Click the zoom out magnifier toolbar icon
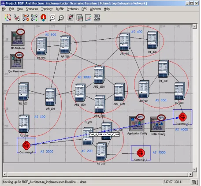This screenshot has height=186, width=201. pos(61,18)
